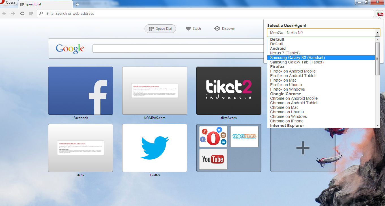The height and width of the screenshot is (206, 385).
Task: Select Firefox on Ubuntu
Action: point(321,85)
